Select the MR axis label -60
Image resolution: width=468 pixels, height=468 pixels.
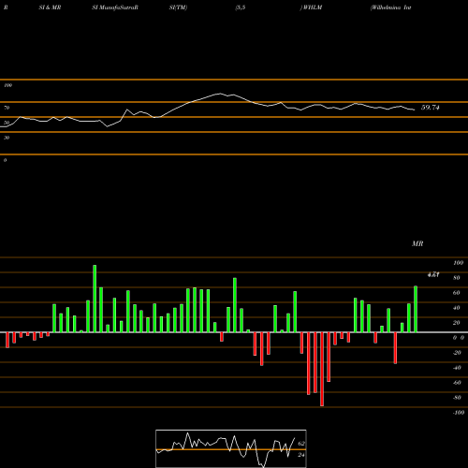point(457,383)
